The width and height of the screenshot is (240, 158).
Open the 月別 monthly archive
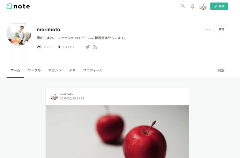tap(221, 70)
